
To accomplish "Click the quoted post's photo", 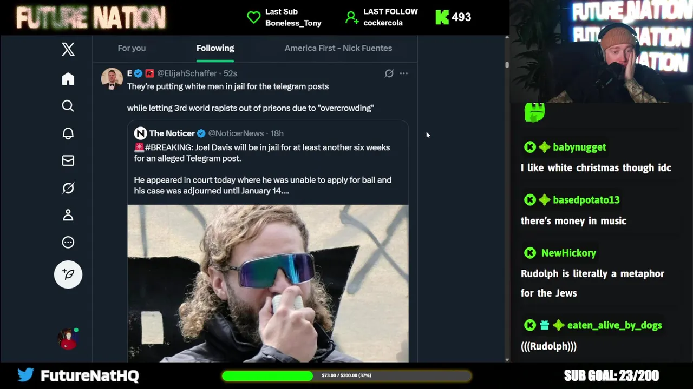I will click(x=268, y=283).
